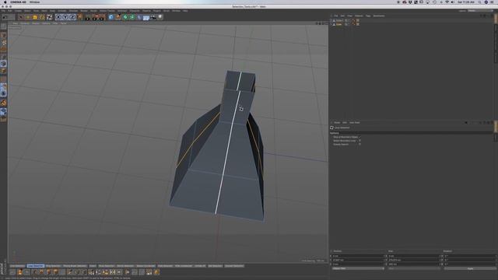Select the Rotate tool in top toolbar

(42, 17)
